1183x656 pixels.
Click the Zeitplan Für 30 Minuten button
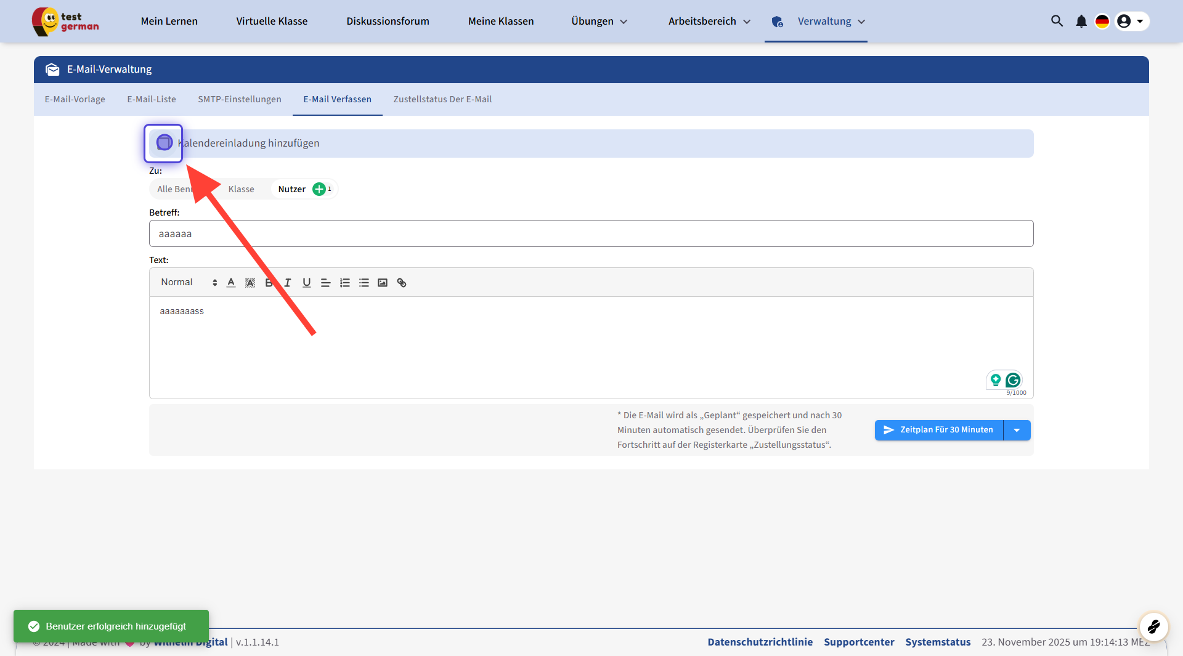click(x=939, y=430)
